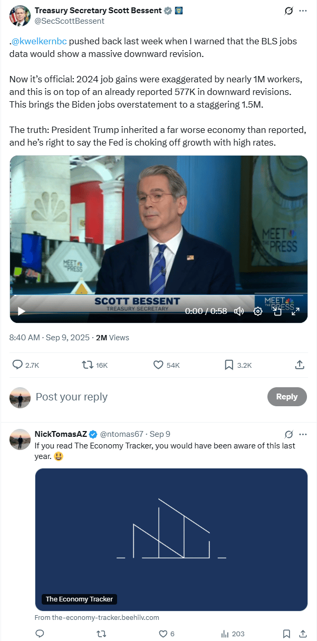
Task: Open video settings gear
Action: point(258,311)
